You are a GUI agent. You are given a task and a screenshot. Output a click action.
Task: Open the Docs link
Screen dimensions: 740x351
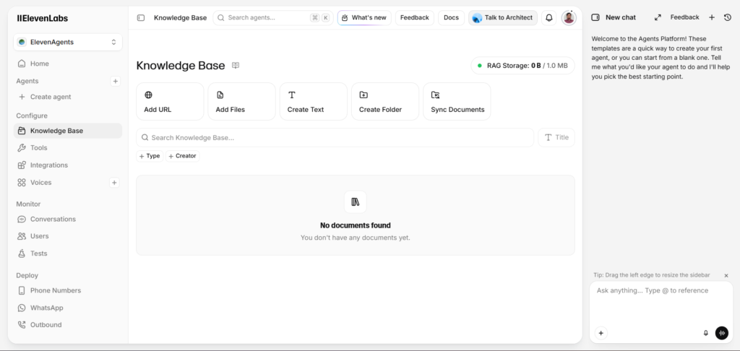(451, 18)
